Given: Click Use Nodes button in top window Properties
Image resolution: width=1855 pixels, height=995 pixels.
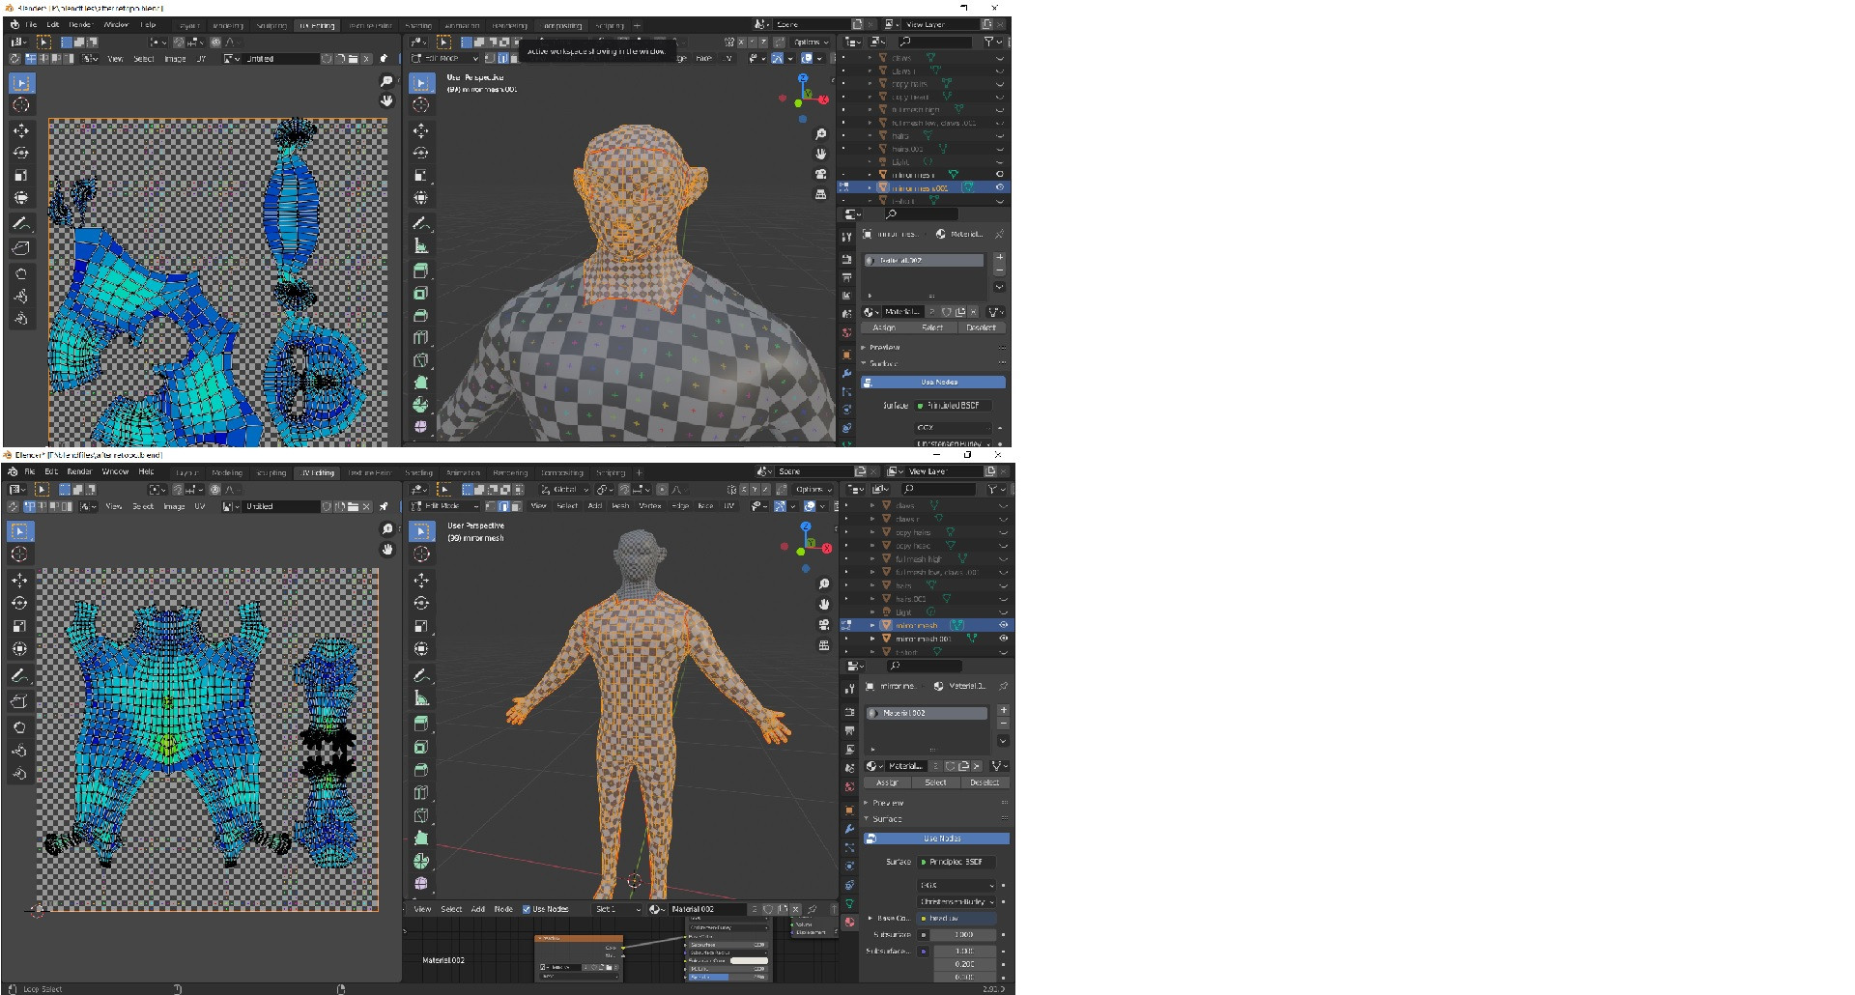Looking at the screenshot, I should tap(933, 383).
